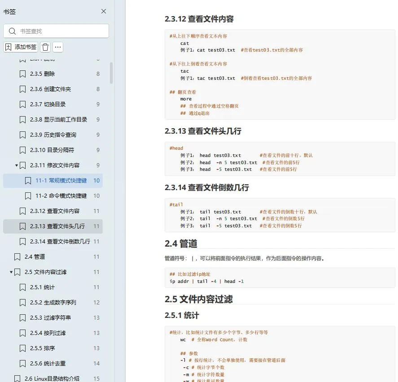Click the heading 2.3.13 查看文件头几行 in document

[203, 131]
